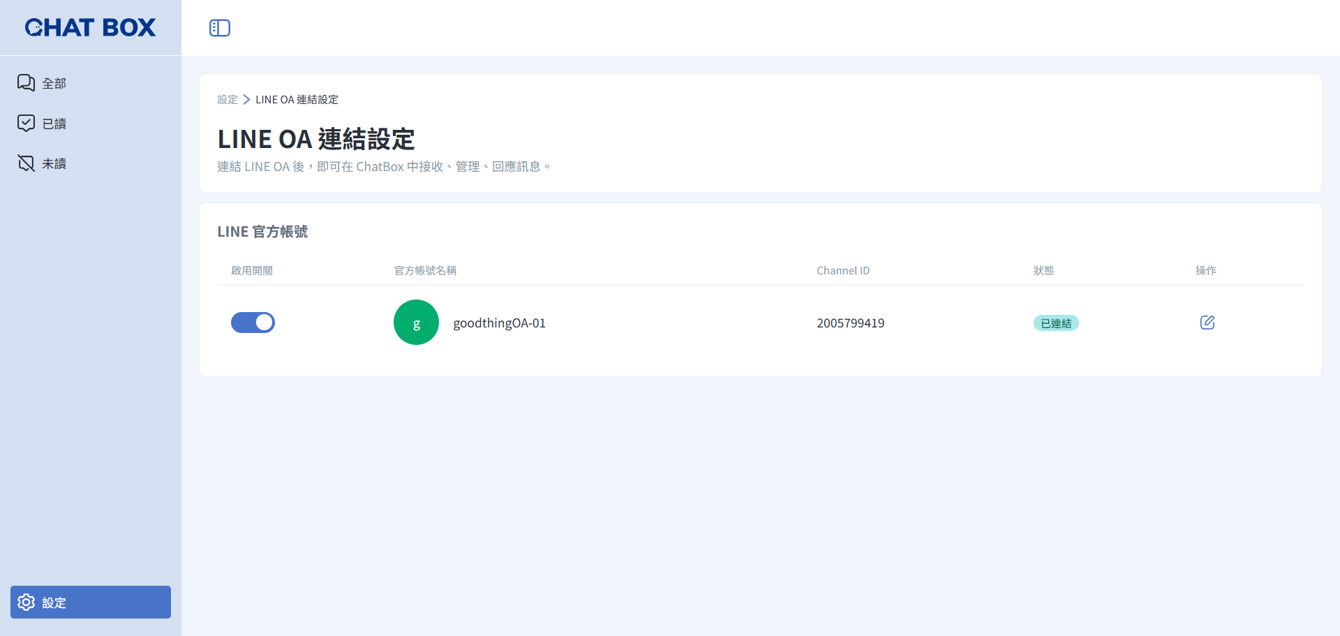Click the 狀態 column header

pyautogui.click(x=1043, y=271)
